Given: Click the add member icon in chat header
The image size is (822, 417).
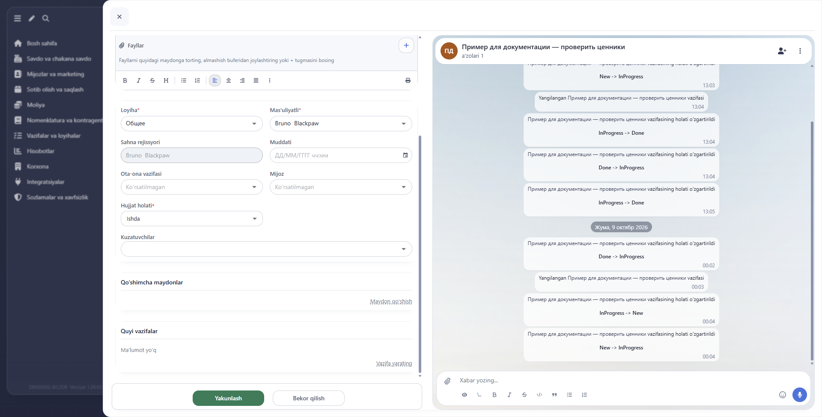Looking at the screenshot, I should click(782, 51).
